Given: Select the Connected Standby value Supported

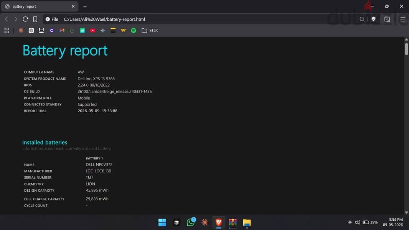Looking at the screenshot, I should pos(87,104).
